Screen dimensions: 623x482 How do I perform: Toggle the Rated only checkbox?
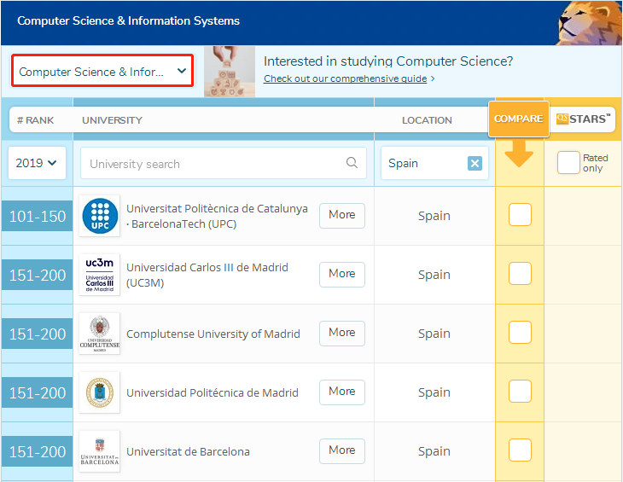click(568, 163)
